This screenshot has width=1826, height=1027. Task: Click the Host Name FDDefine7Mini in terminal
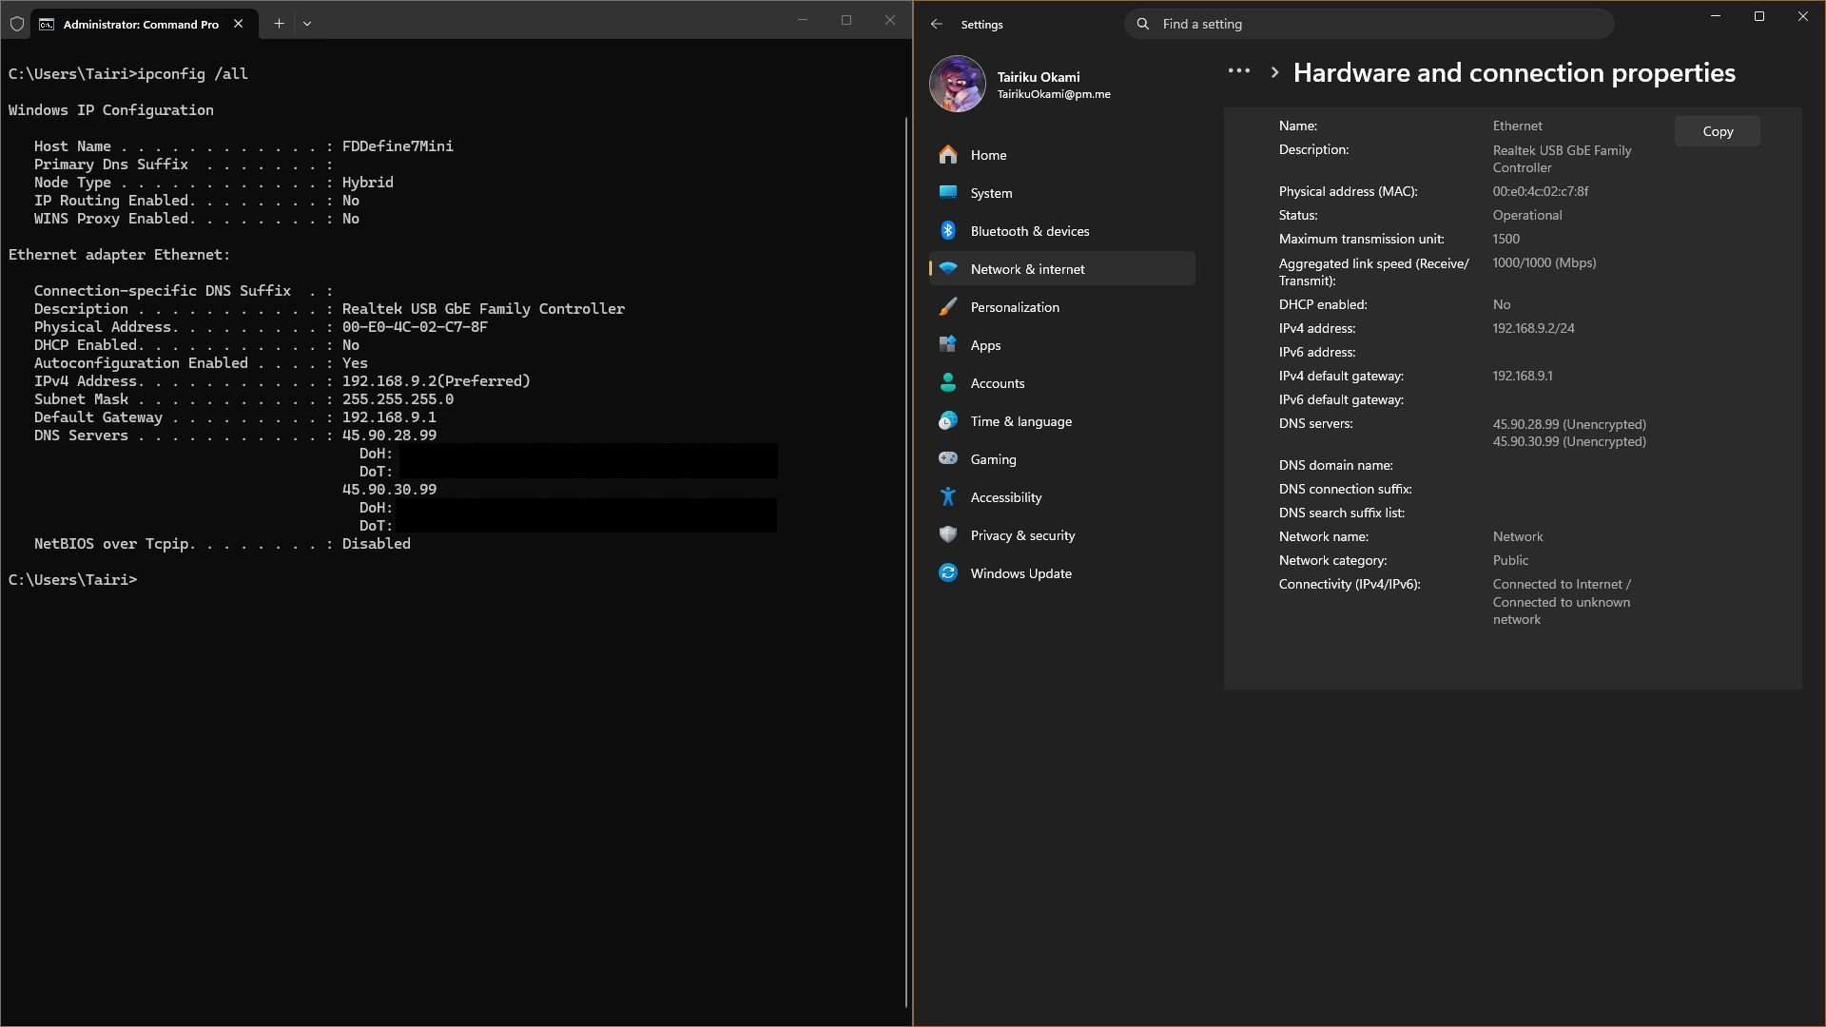pyautogui.click(x=398, y=146)
